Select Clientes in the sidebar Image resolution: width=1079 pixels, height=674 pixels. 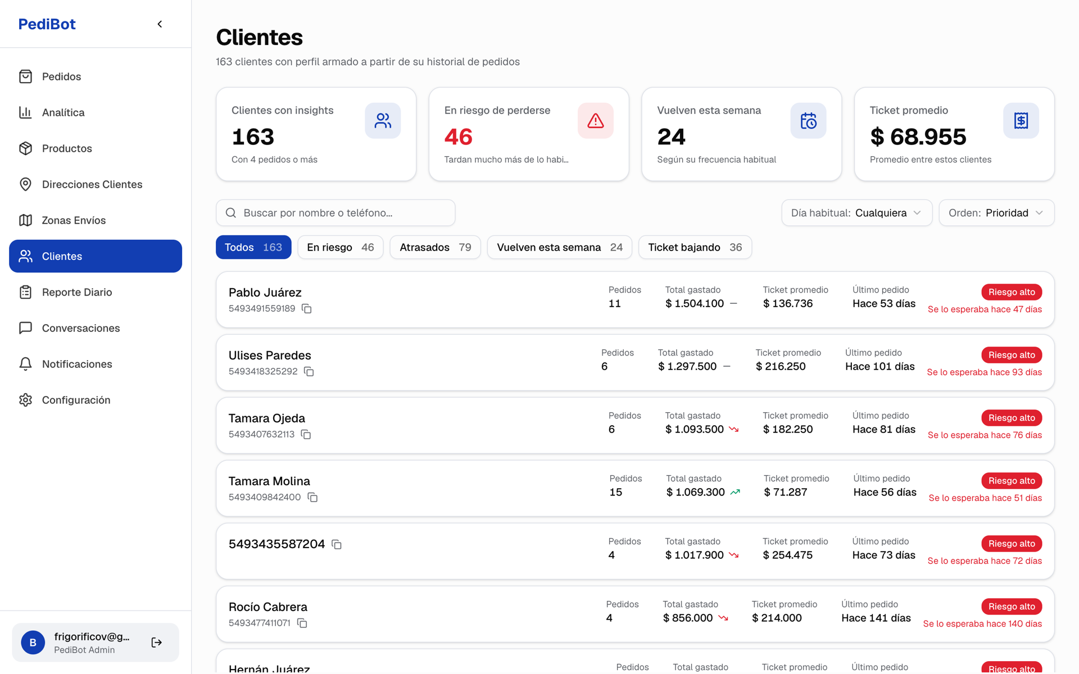(96, 256)
